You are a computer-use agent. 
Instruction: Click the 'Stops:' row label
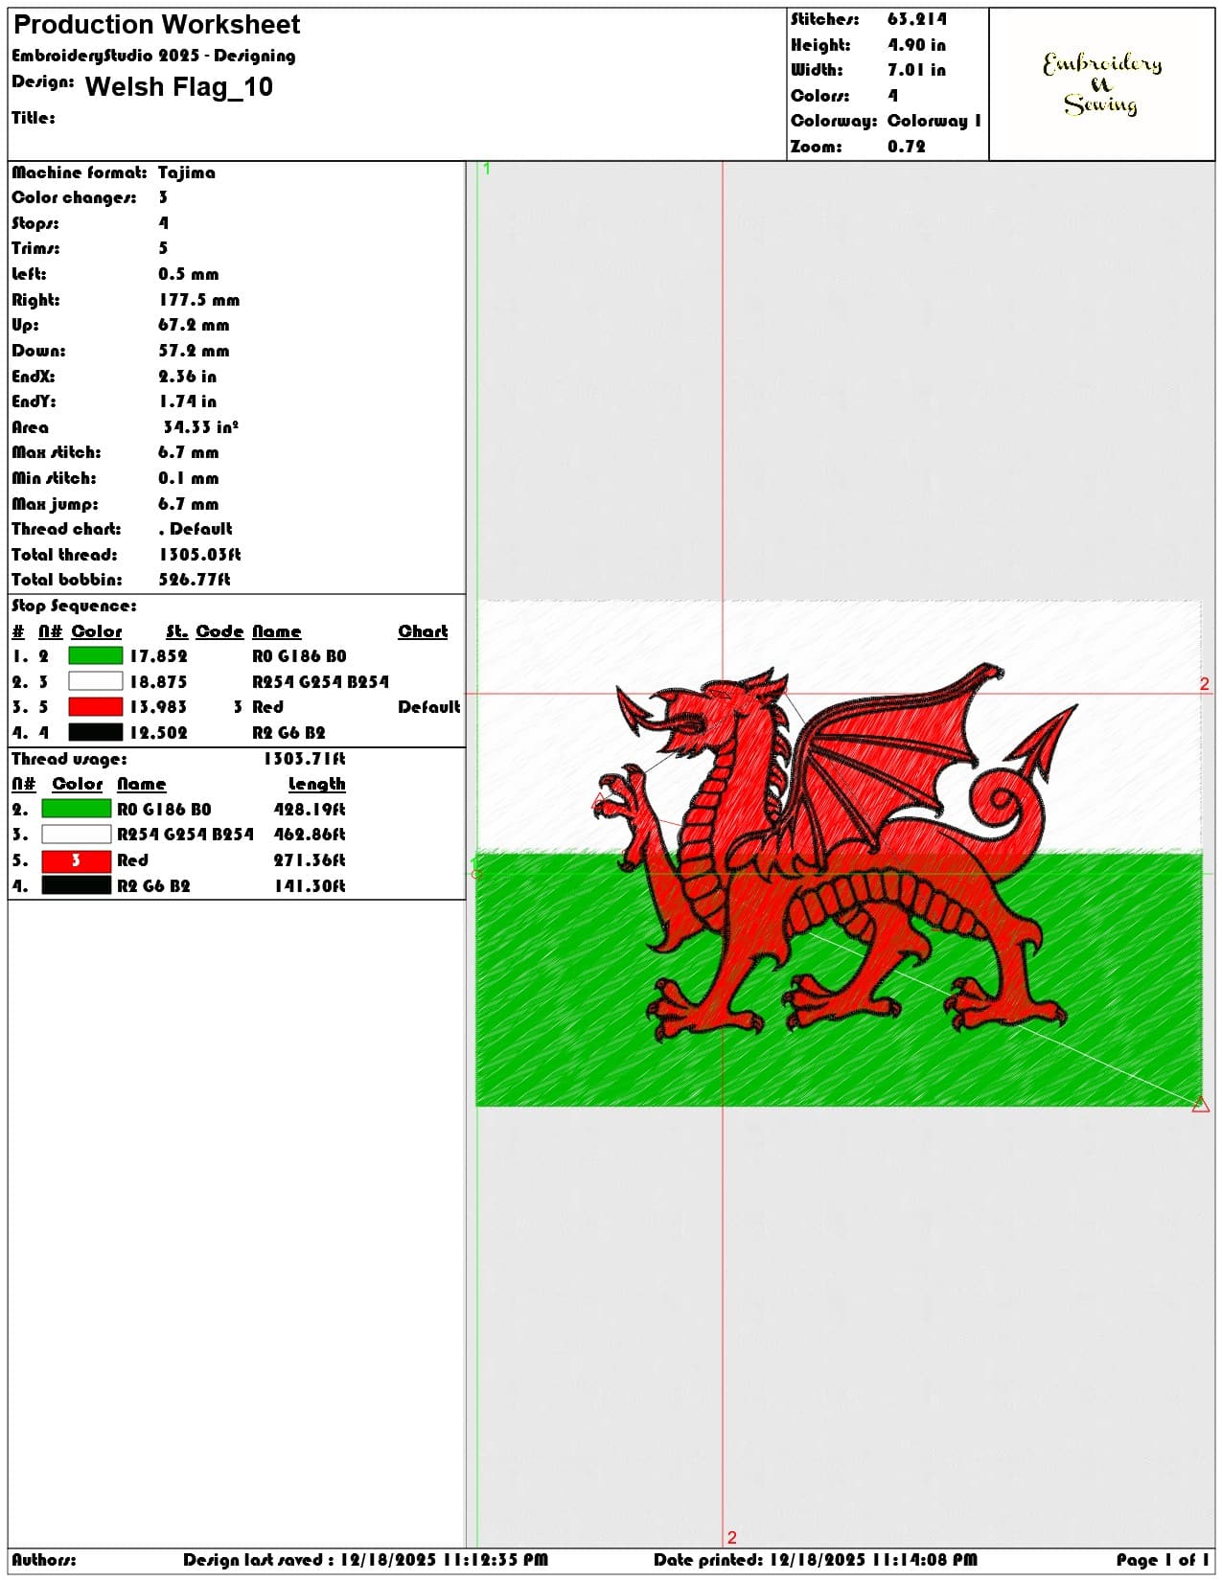pos(35,223)
